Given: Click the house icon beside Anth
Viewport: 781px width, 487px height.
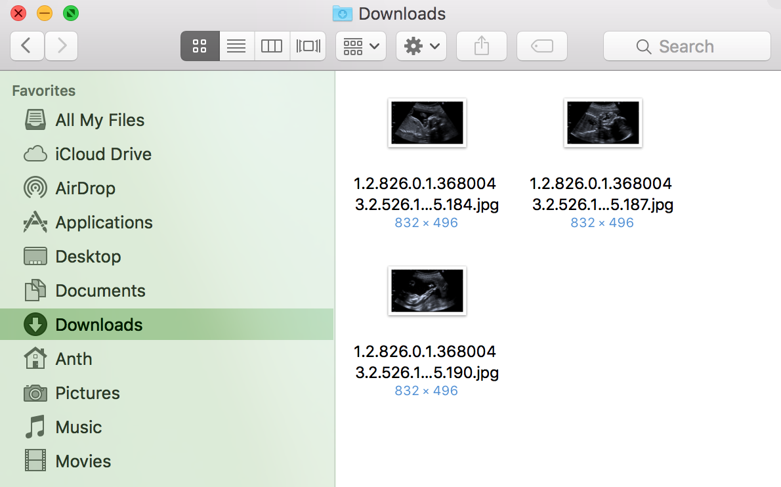Looking at the screenshot, I should [35, 358].
